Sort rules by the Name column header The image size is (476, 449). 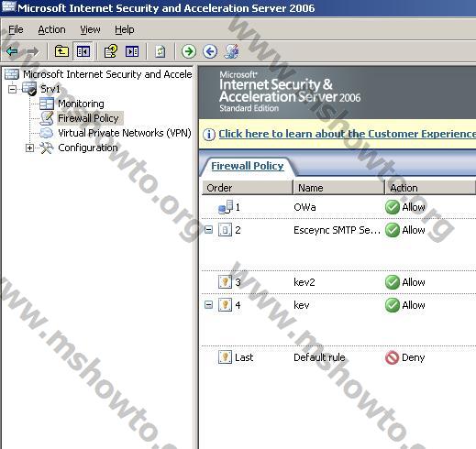tap(338, 188)
